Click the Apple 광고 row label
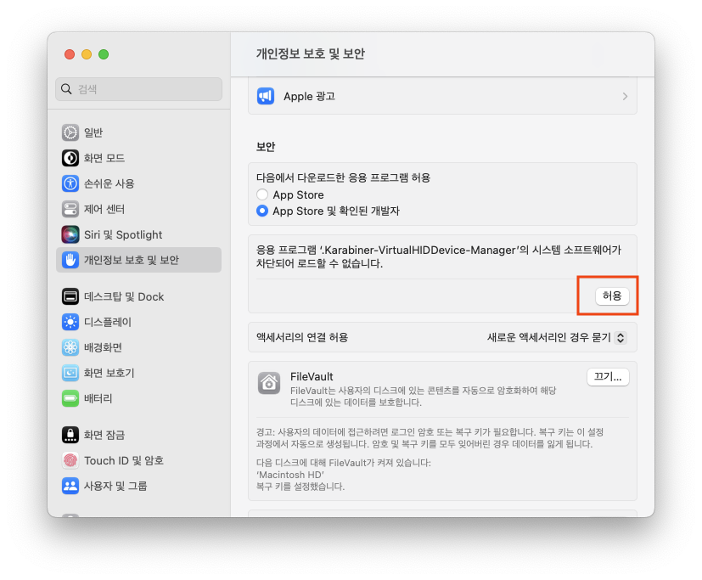This screenshot has height=580, width=702. [309, 96]
